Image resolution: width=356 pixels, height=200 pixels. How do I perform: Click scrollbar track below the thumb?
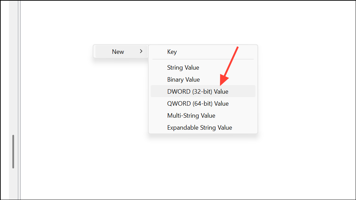(13, 184)
